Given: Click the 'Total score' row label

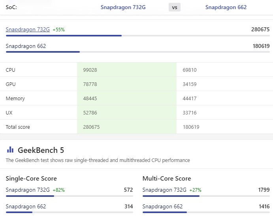Looking at the screenshot, I should click(x=18, y=127).
